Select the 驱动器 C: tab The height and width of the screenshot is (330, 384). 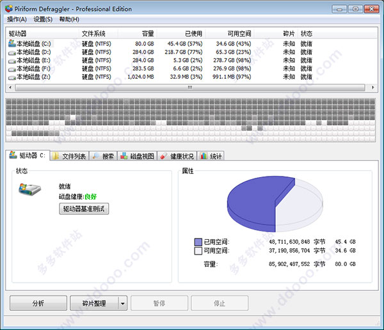28,155
